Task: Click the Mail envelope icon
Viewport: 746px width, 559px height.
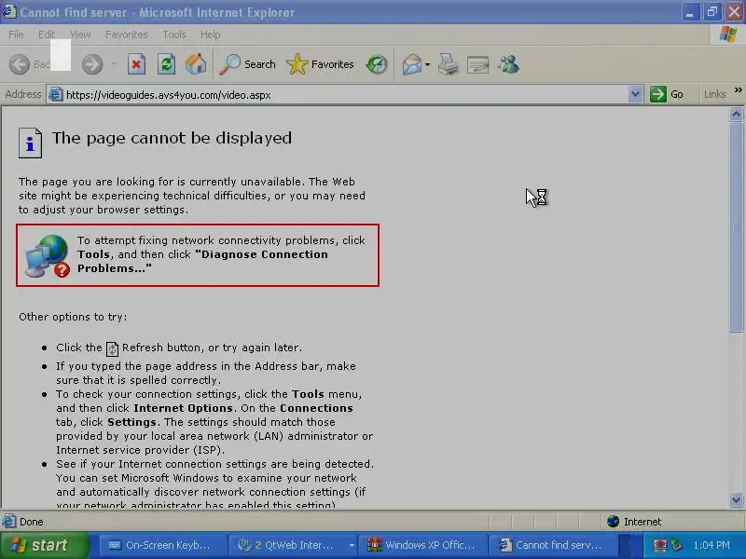Action: click(412, 64)
